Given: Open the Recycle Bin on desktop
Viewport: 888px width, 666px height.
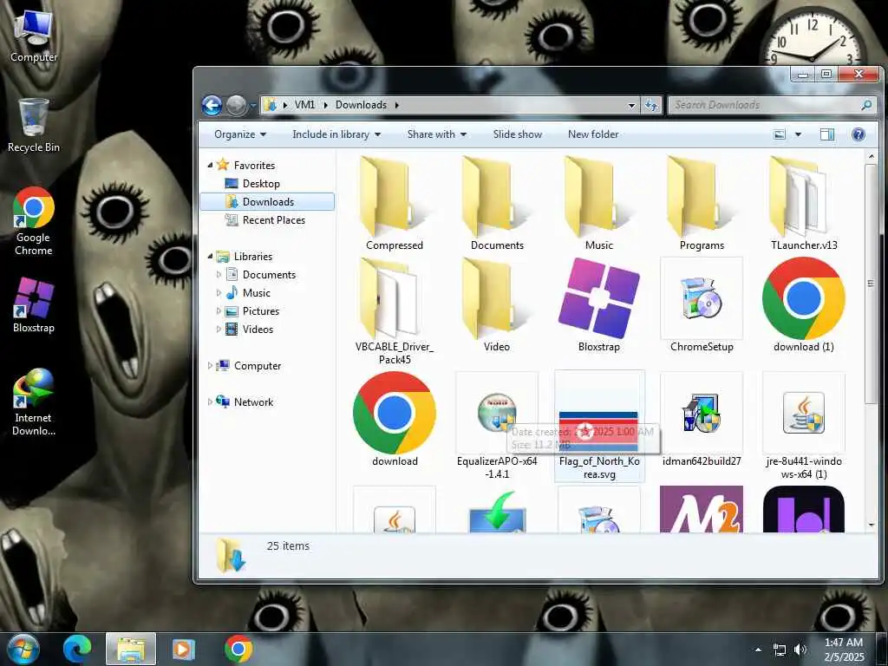Looking at the screenshot, I should pyautogui.click(x=34, y=125).
